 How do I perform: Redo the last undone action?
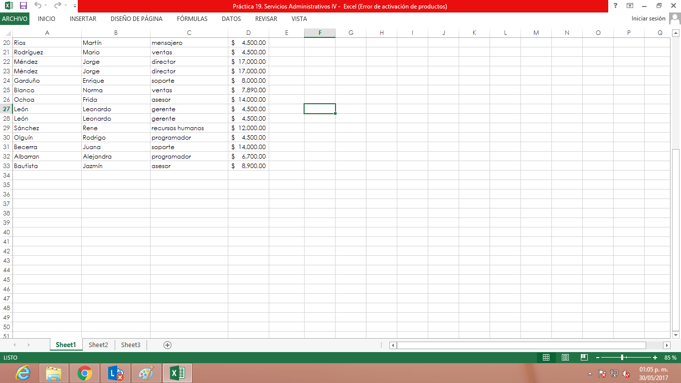click(57, 6)
